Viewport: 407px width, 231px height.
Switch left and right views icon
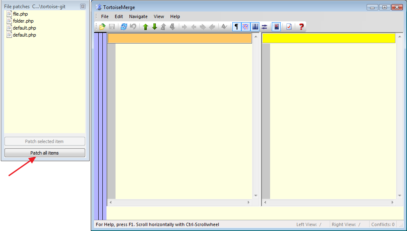264,27
